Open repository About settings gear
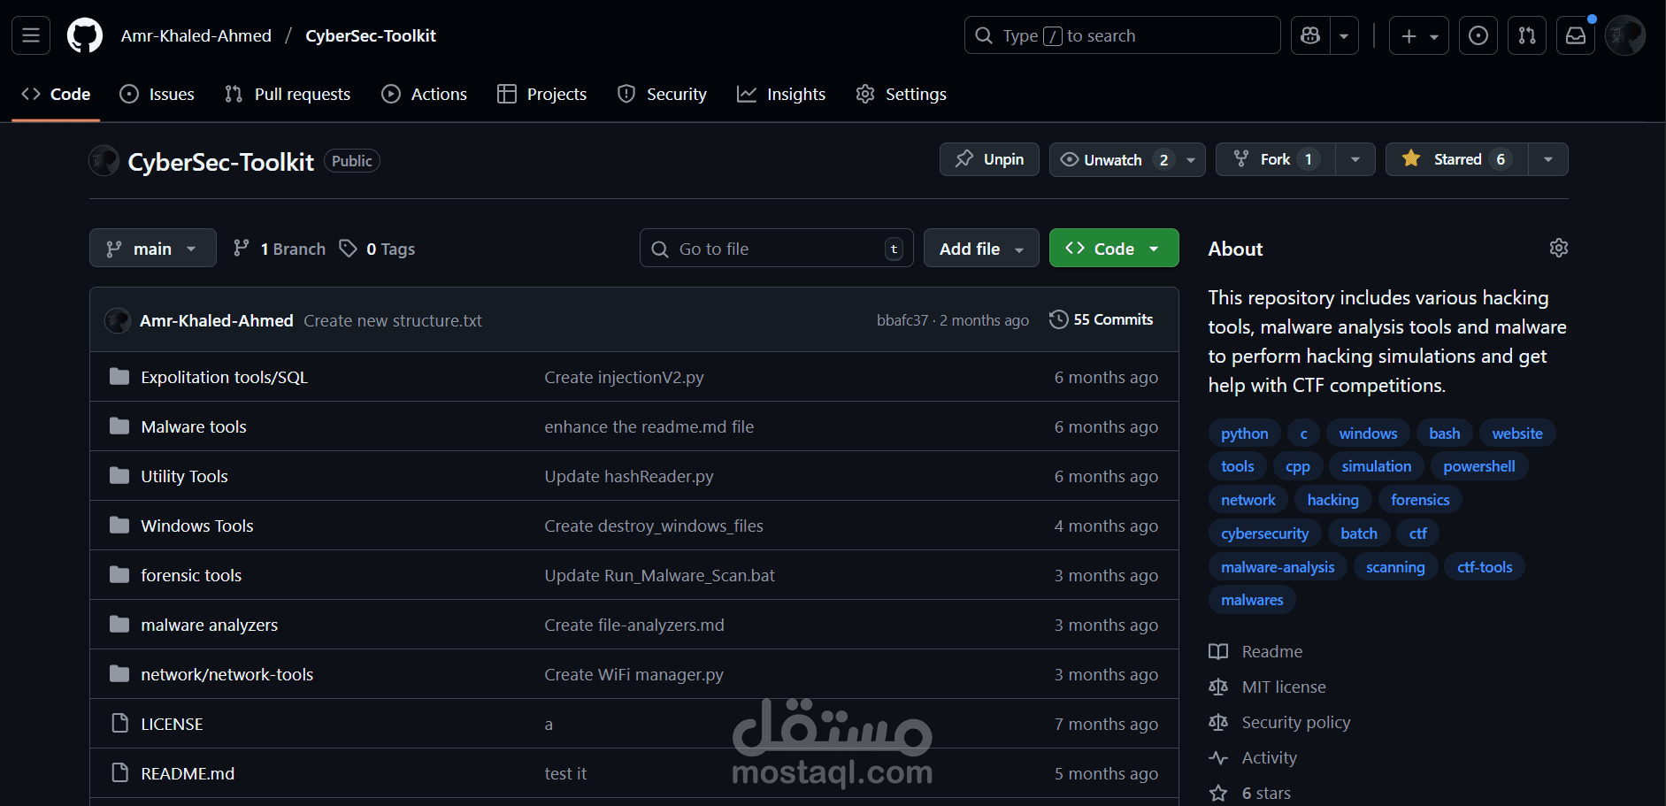This screenshot has height=806, width=1666. pyautogui.click(x=1559, y=248)
